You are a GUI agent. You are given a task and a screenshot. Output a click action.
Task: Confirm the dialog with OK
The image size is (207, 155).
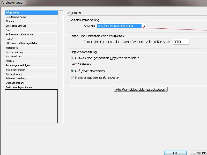pyautogui.click(x=175, y=153)
